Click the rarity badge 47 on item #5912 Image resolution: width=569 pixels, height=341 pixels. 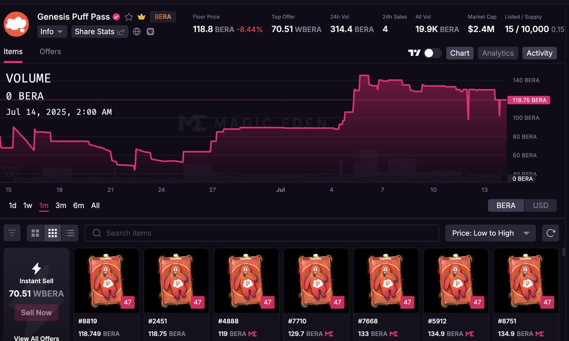[477, 302]
